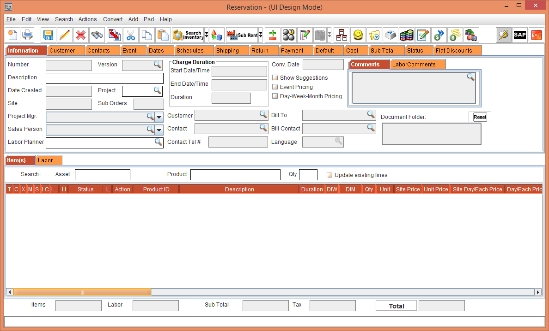Viewport: 549px width, 331px height.
Task: Tick the Day-Week-Month Pricing checkbox
Action: (275, 96)
